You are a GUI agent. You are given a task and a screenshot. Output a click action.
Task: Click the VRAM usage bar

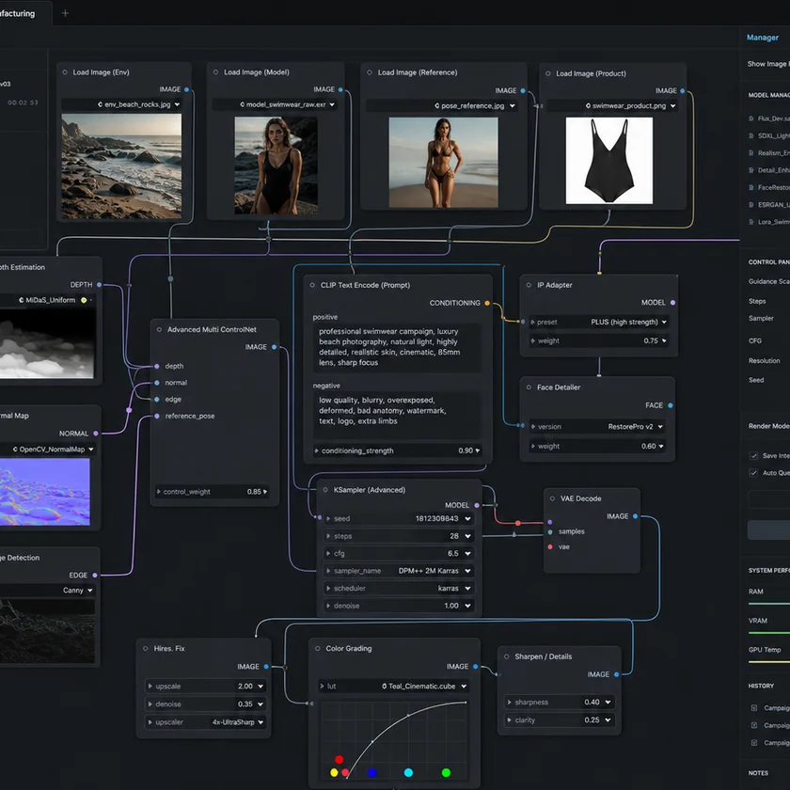pos(769,633)
